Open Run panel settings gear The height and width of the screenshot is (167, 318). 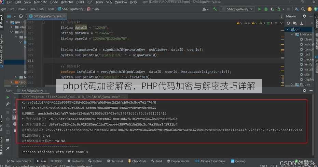[x=304, y=90]
